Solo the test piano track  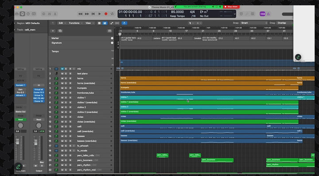pos(66,73)
